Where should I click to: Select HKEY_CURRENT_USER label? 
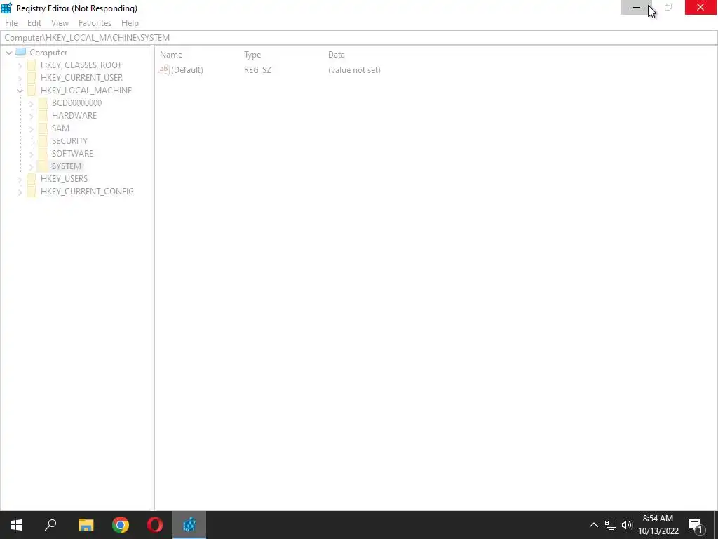(81, 77)
